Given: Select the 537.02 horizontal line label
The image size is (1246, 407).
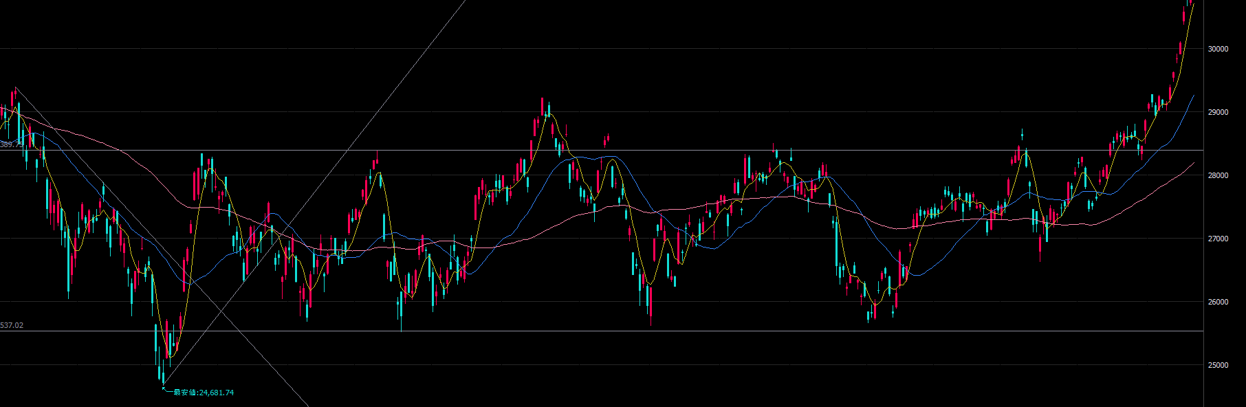Looking at the screenshot, I should point(12,325).
